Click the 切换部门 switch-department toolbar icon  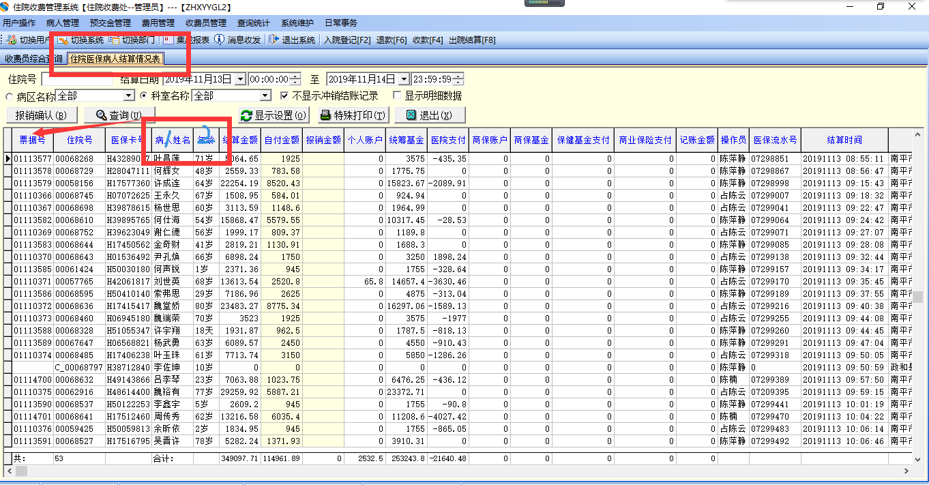(115, 40)
